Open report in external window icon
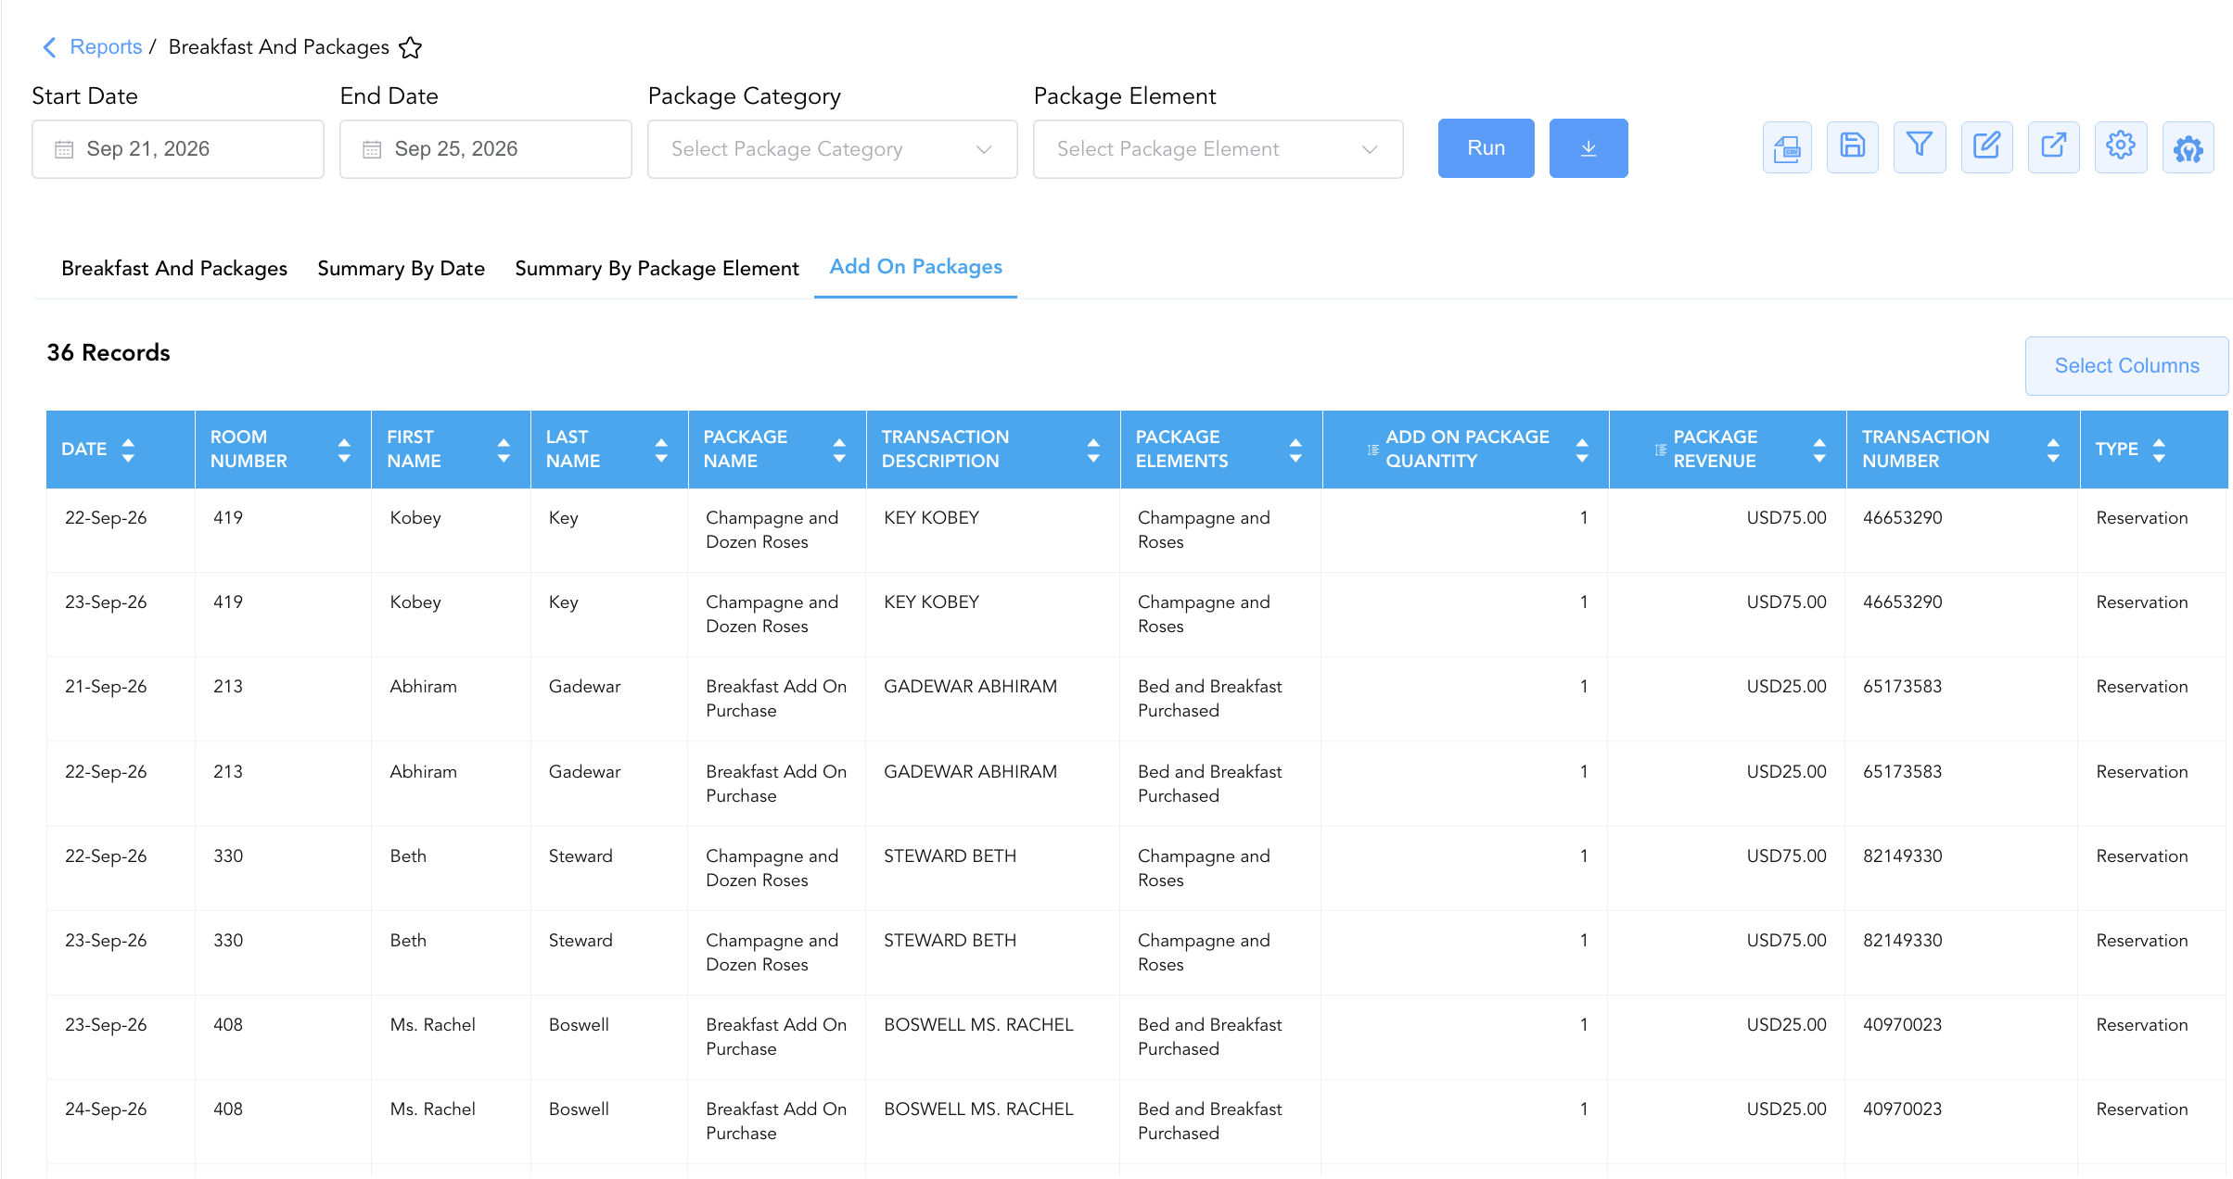Screen dimensions: 2233x1179 tap(2053, 147)
